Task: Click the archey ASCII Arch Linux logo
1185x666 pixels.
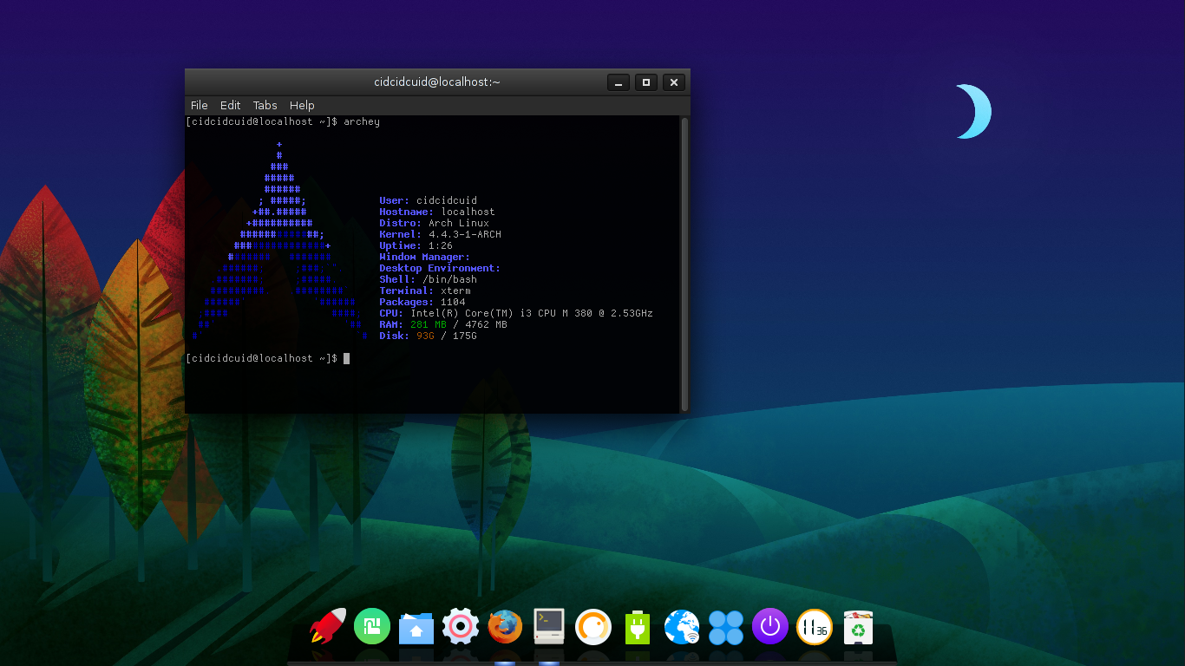Action: 278,251
